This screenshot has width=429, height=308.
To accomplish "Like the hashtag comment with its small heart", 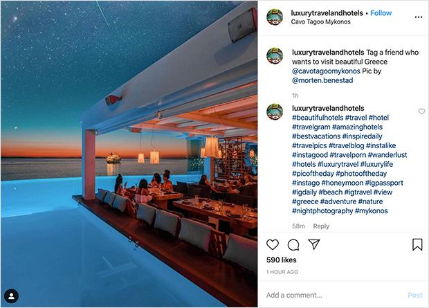I will tap(421, 111).
